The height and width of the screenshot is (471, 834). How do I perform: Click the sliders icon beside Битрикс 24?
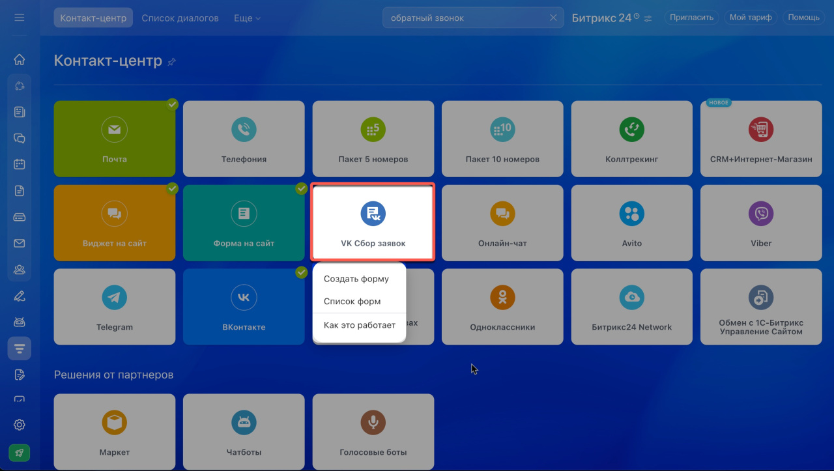pos(648,18)
